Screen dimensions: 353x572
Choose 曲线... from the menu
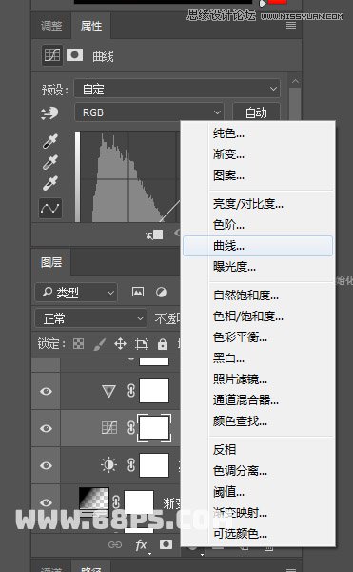[258, 246]
